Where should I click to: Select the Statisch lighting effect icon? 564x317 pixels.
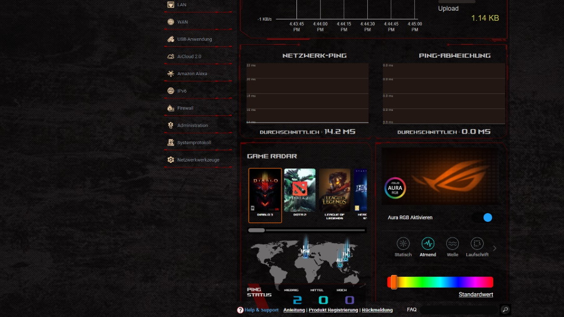pyautogui.click(x=403, y=244)
